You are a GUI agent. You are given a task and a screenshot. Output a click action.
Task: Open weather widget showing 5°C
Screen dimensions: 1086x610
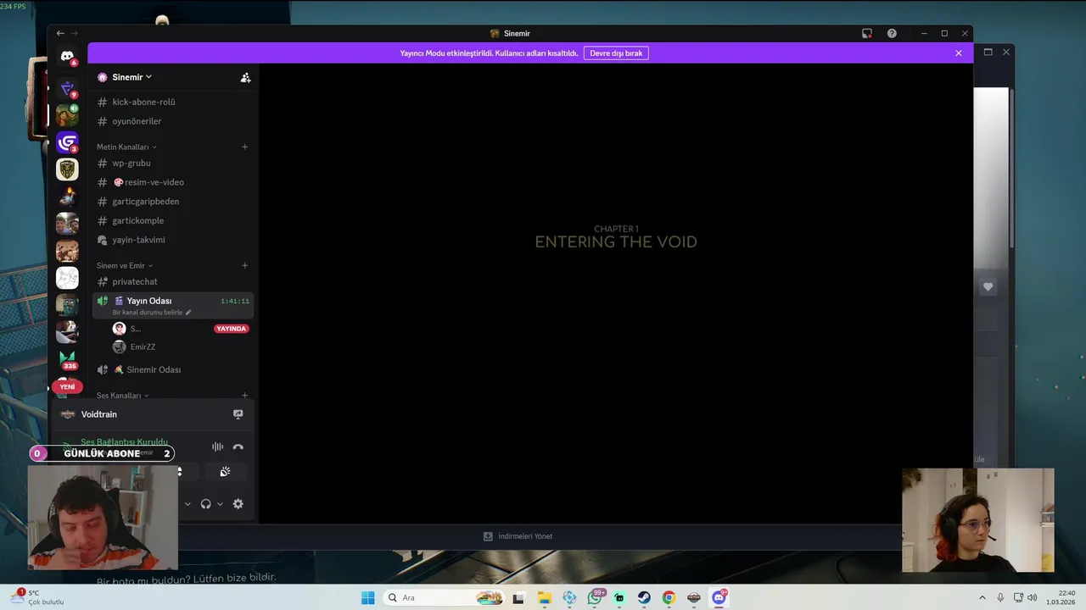click(39, 598)
